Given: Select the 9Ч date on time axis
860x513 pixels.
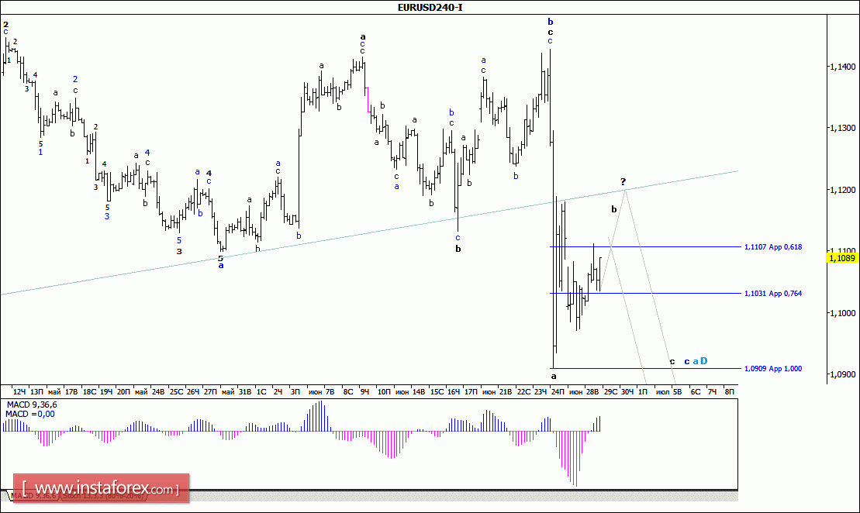Looking at the screenshot, I should [x=364, y=391].
